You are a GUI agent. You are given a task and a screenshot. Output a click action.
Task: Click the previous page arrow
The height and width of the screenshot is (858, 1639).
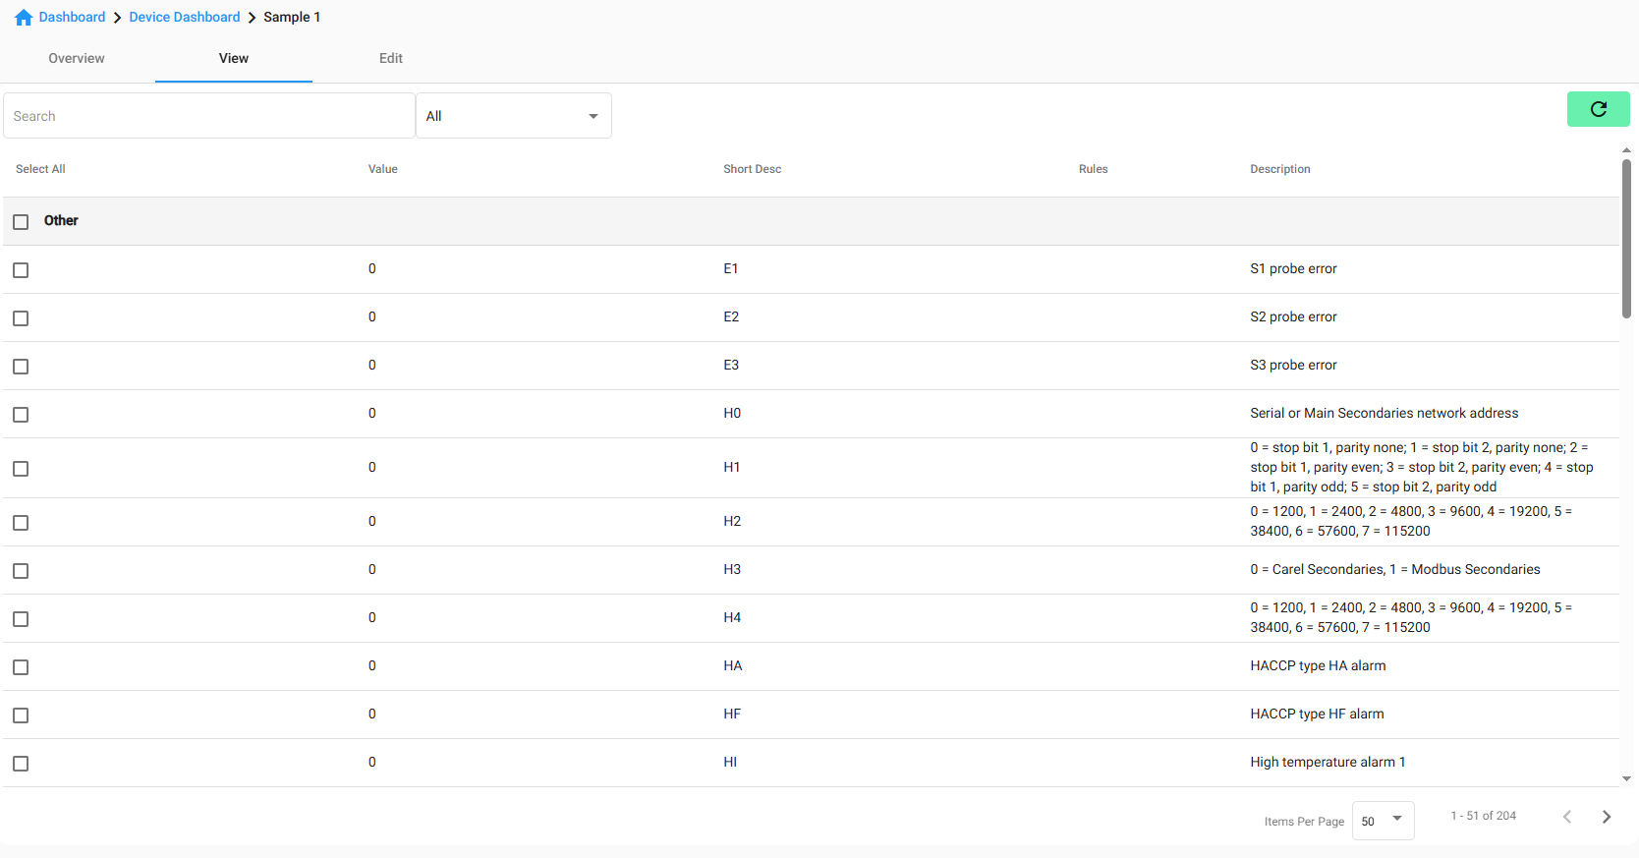coord(1567,817)
